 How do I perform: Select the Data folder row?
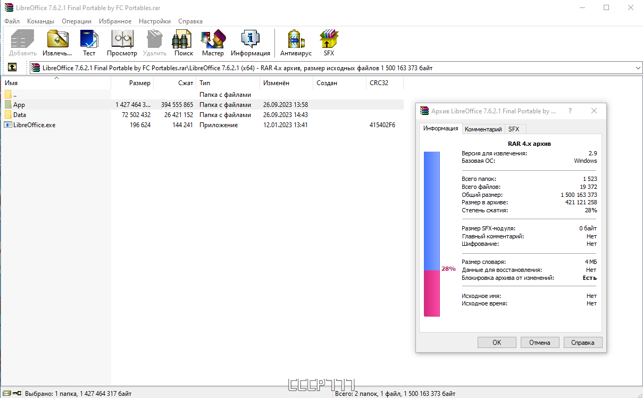[x=20, y=115]
